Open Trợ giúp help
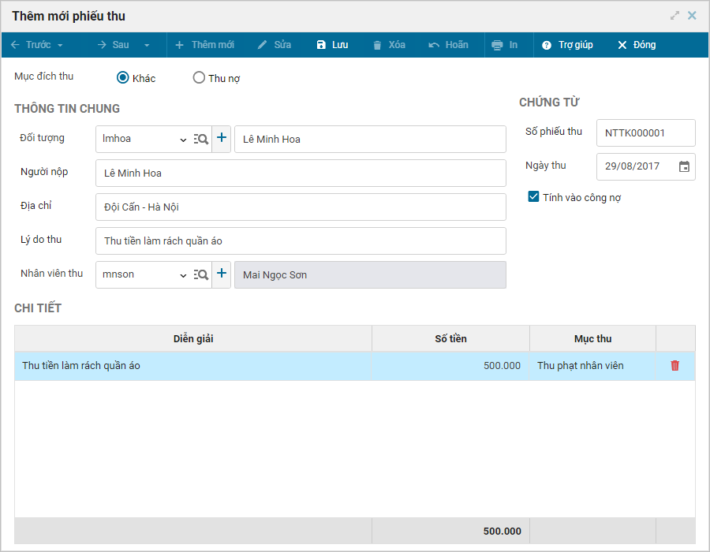710x552 pixels. coord(567,45)
